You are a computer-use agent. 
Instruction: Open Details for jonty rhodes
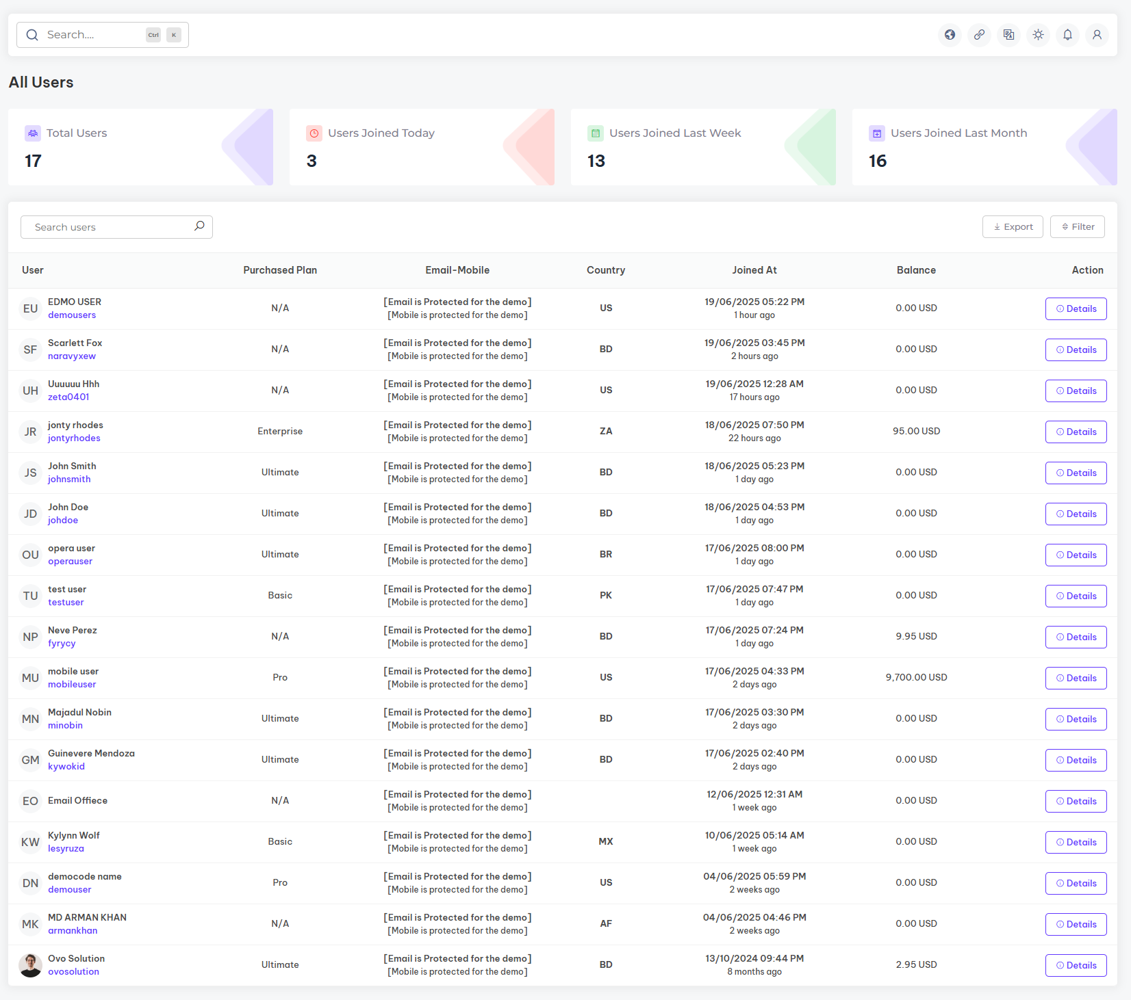click(x=1076, y=432)
